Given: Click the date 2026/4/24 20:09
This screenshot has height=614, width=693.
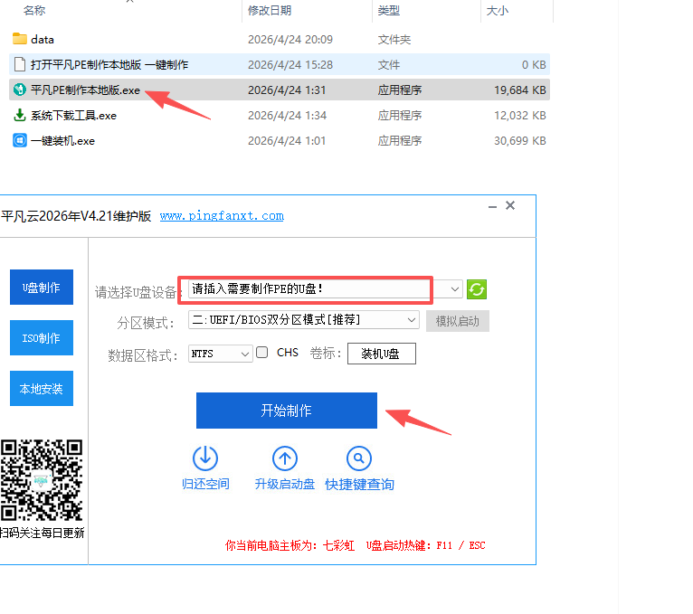Looking at the screenshot, I should [x=290, y=39].
